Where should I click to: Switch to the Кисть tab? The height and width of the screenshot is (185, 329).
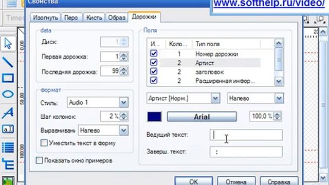(94, 17)
